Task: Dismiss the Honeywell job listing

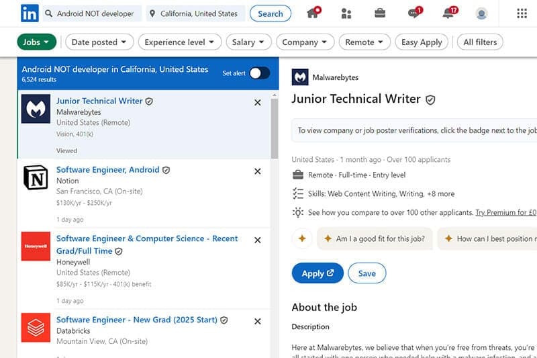Action: tap(258, 240)
